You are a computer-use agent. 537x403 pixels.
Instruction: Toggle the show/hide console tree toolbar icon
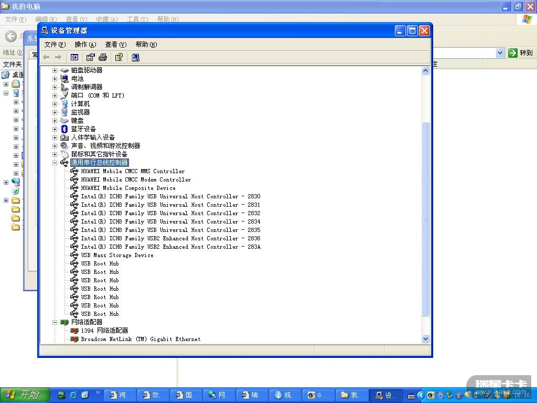(74, 57)
